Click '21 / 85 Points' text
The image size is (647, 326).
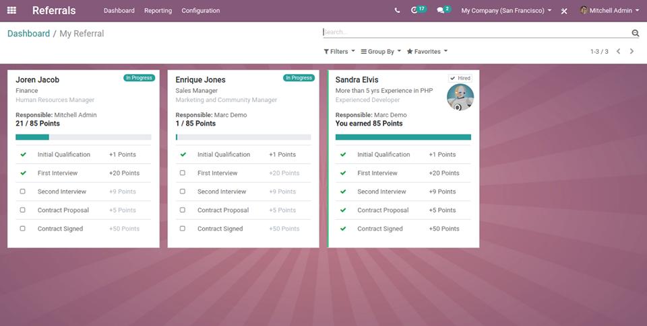38,124
